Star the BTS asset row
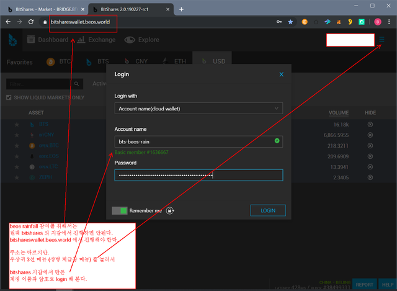The height and width of the screenshot is (291, 397). pyautogui.click(x=17, y=124)
